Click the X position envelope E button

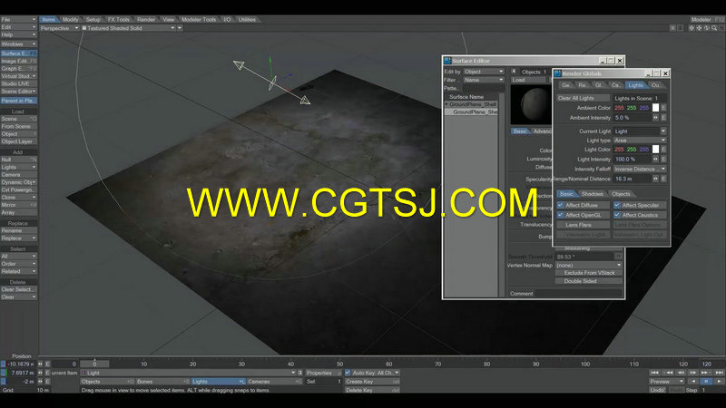[48, 364]
